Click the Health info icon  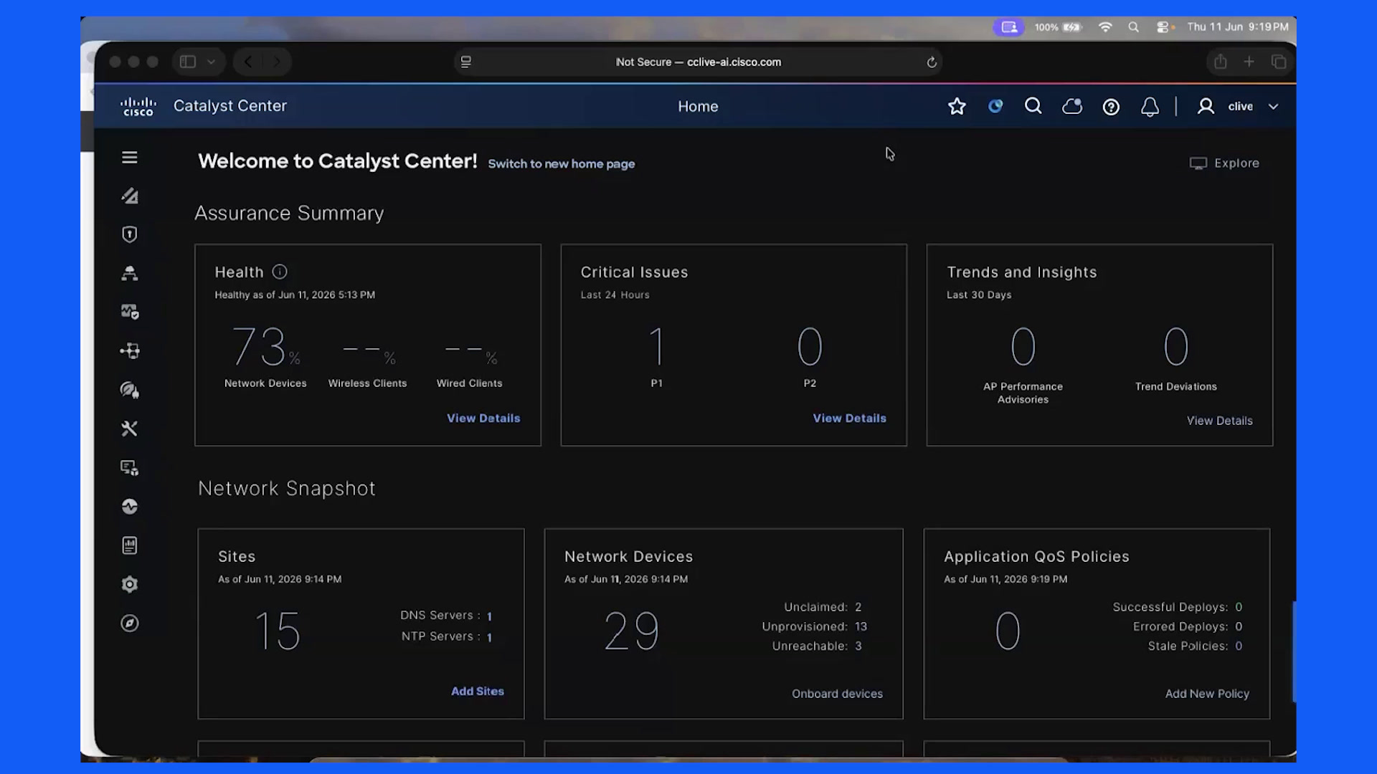coord(280,272)
